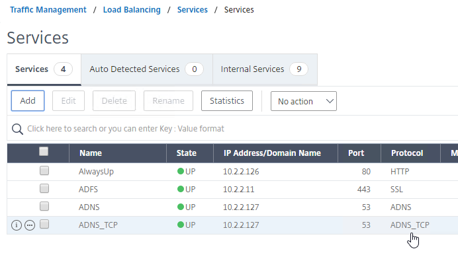Check the select-all checkbox in table header
The image size is (458, 253).
coord(44,151)
